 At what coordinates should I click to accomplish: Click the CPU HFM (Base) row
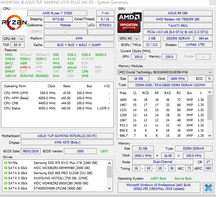pos(57,98)
